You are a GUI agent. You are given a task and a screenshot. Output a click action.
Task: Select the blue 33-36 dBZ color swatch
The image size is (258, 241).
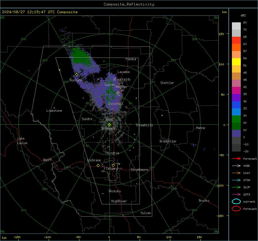236,105
